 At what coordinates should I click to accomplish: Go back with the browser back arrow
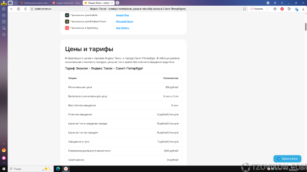11,9
